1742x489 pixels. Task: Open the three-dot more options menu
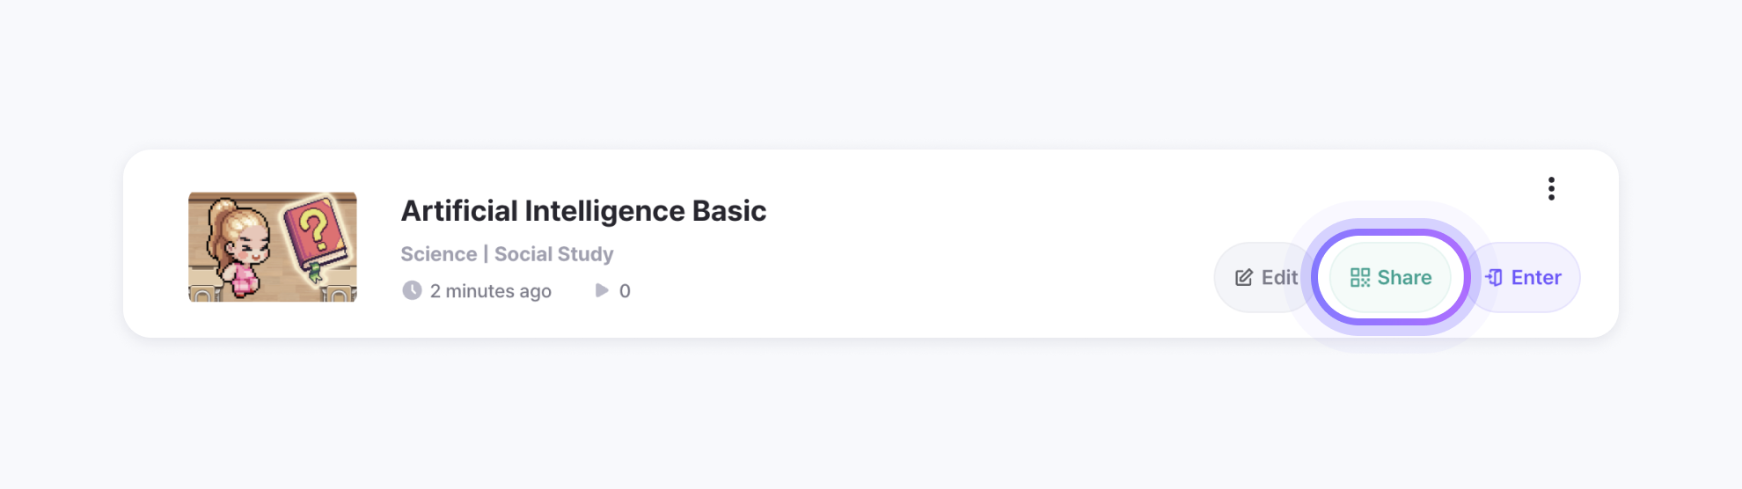click(1551, 188)
